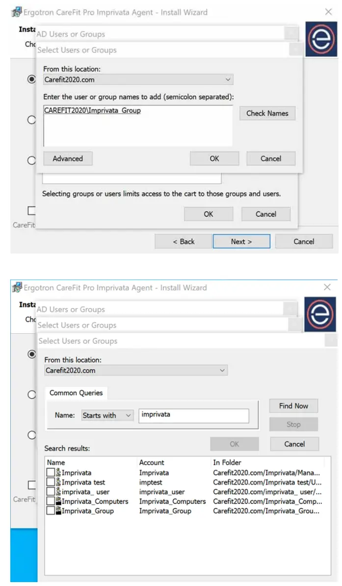The height and width of the screenshot is (586, 342).
Task: Run search with Find Now
Action: (x=293, y=406)
